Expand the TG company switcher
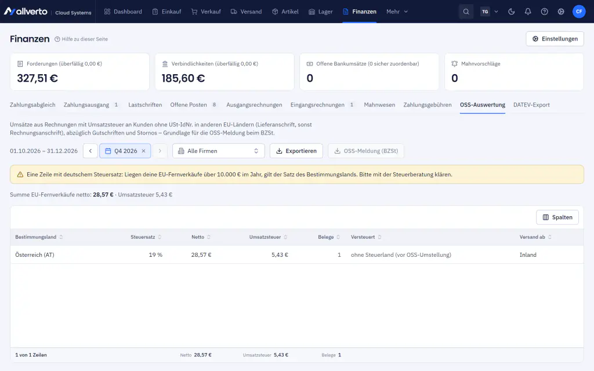This screenshot has width=594, height=371. (489, 12)
